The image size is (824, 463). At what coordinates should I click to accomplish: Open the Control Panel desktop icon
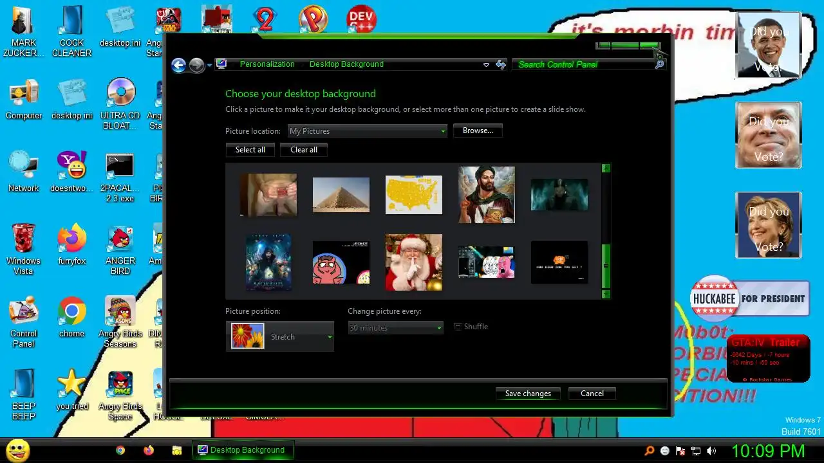click(24, 322)
